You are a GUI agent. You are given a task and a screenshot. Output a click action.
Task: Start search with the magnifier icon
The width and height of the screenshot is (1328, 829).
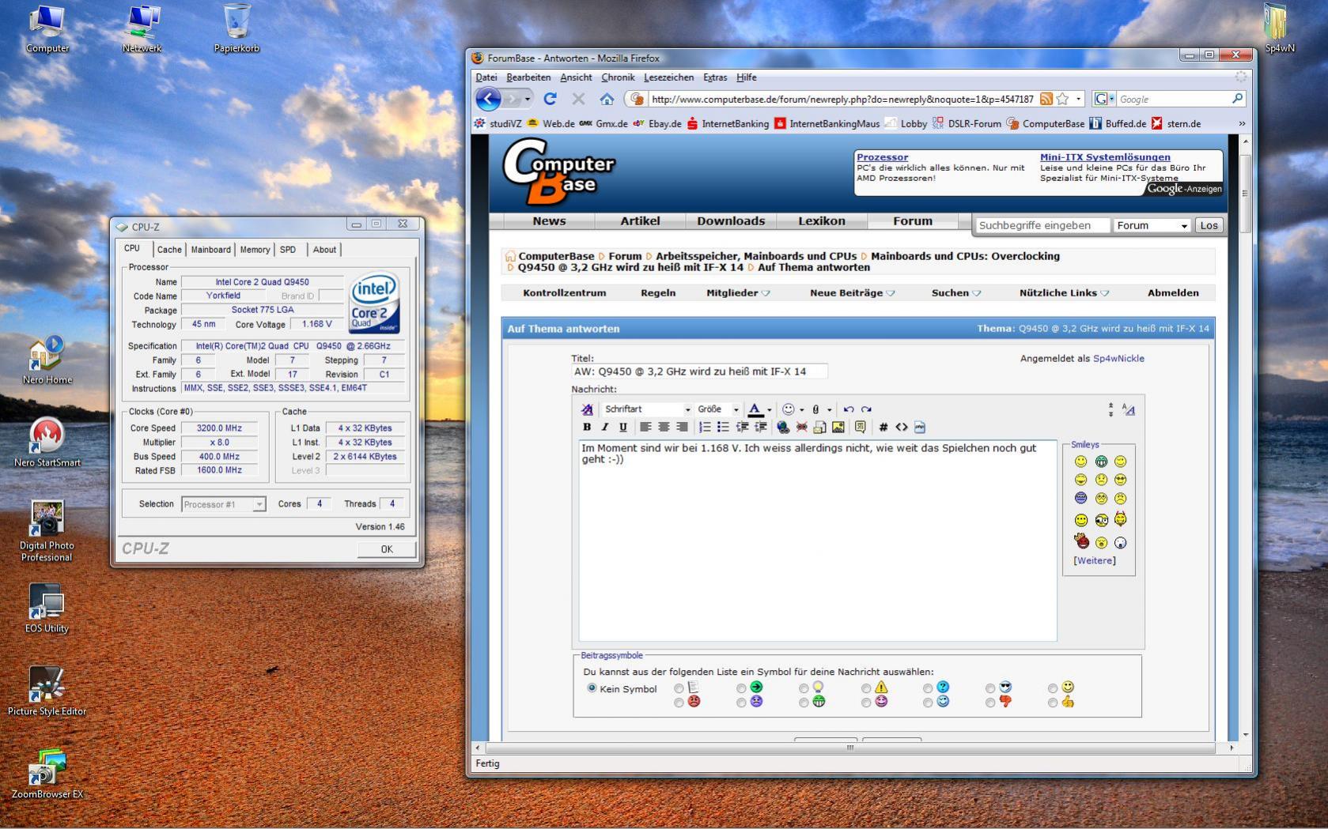(1237, 99)
